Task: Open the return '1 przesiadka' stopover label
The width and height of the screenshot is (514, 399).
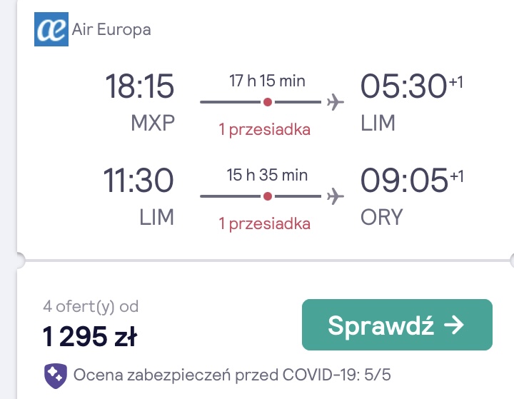Action: (x=265, y=224)
